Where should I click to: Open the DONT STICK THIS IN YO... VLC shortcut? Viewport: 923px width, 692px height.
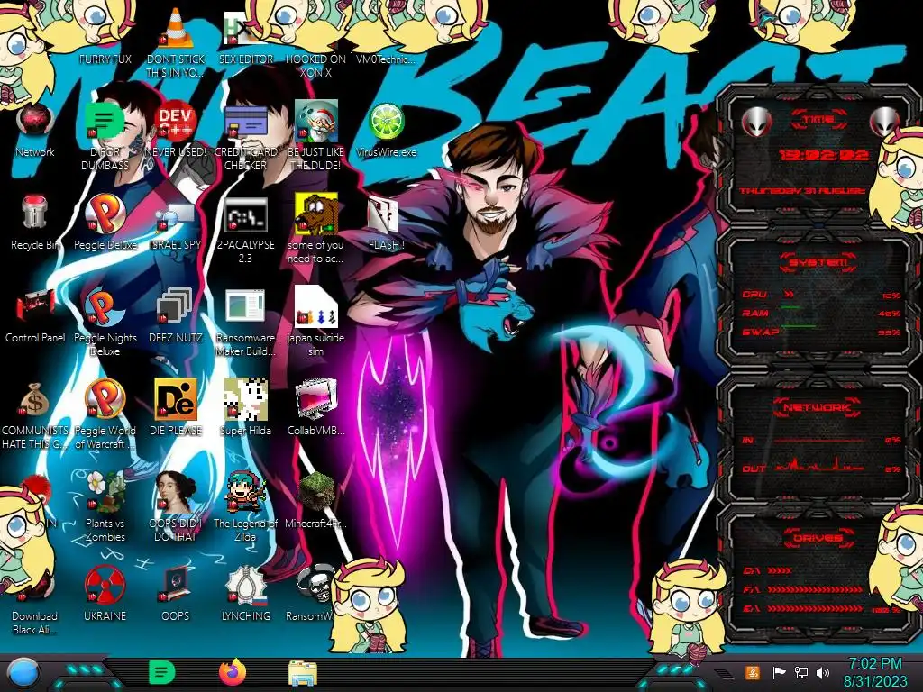point(176,41)
